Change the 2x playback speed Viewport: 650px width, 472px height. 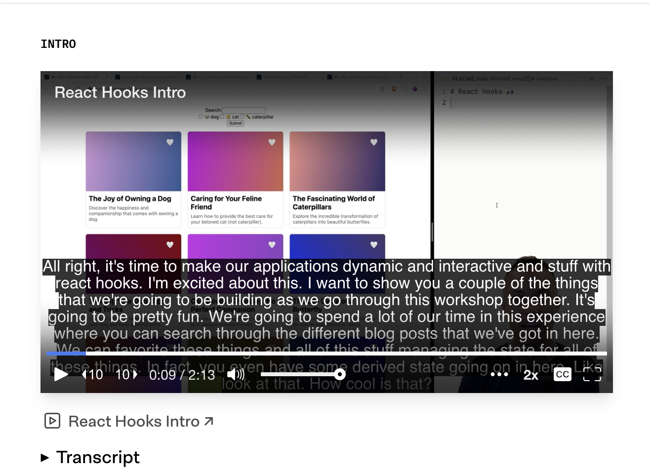pos(530,375)
